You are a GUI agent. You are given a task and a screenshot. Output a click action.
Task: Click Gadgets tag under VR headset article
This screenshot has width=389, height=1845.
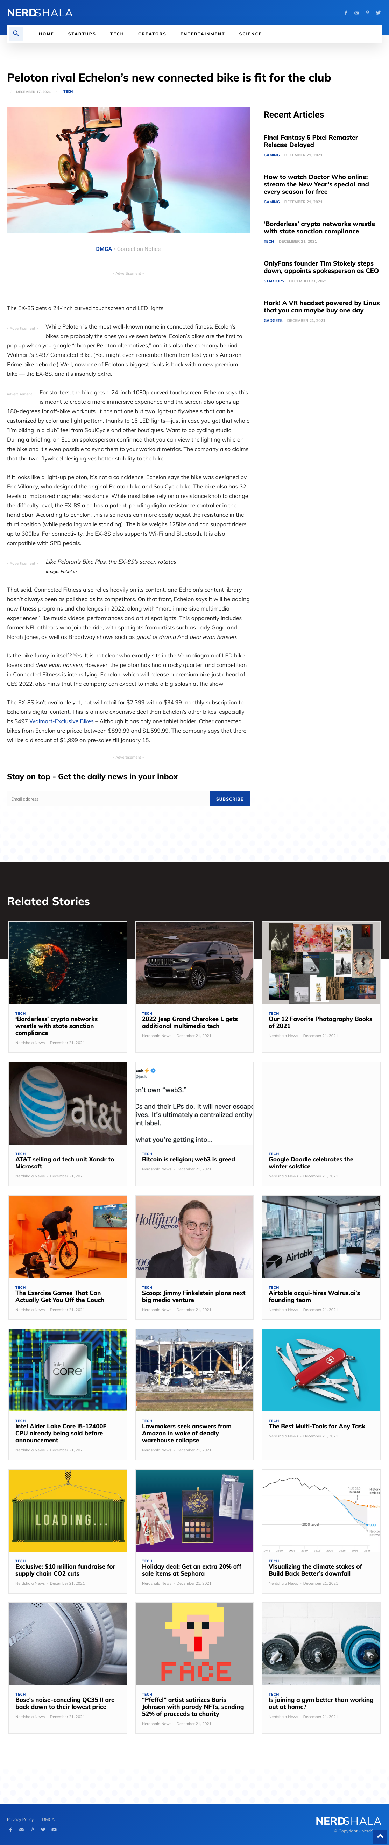click(273, 320)
